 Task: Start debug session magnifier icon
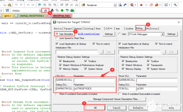click(x=132, y=5)
